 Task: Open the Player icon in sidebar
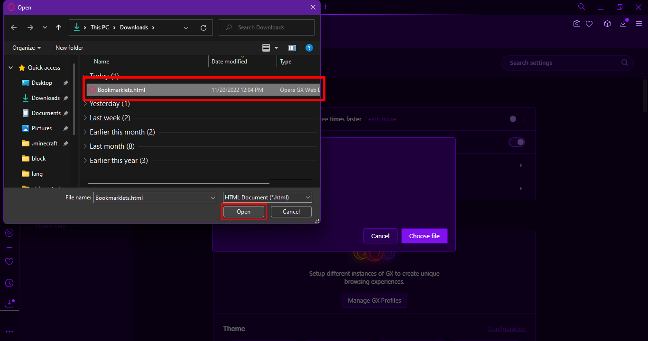click(x=9, y=233)
